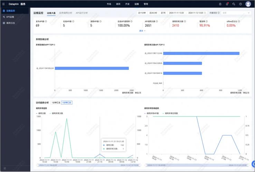Click right handle of 调用异常趋势 zoom slider

(140, 165)
